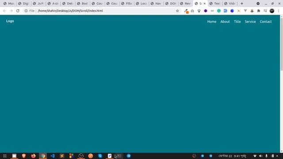Open the Wi-Fi network tray icon
This screenshot has width=283, height=159.
tap(255, 156)
